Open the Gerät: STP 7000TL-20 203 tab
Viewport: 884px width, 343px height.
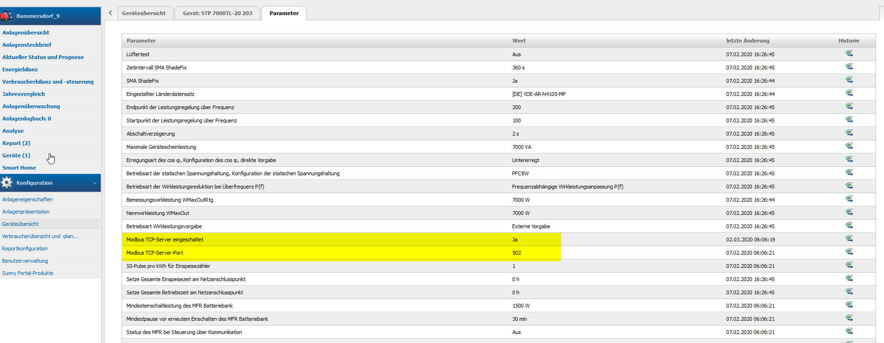click(218, 13)
